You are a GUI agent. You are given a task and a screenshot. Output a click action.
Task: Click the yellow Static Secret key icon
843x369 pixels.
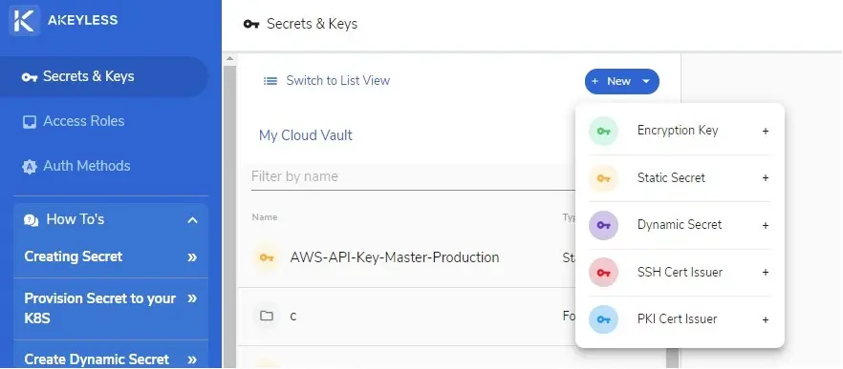(603, 178)
